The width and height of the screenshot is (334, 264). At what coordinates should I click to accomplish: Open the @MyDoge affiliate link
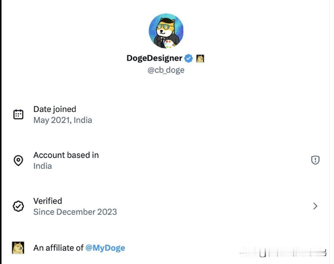105,248
